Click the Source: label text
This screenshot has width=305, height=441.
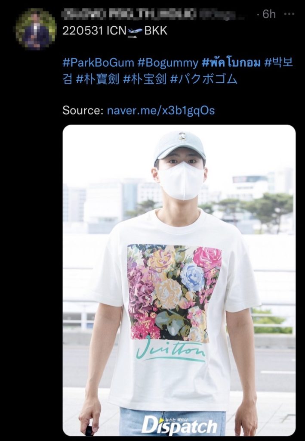83,110
